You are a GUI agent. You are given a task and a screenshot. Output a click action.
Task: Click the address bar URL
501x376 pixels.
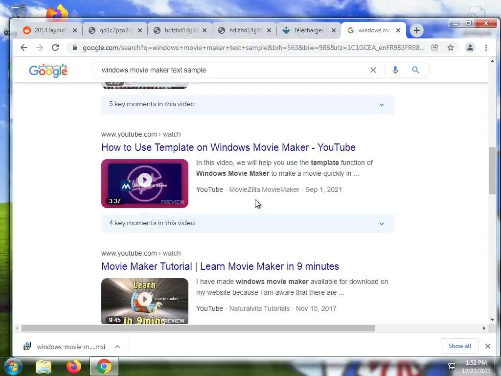pyautogui.click(x=253, y=47)
